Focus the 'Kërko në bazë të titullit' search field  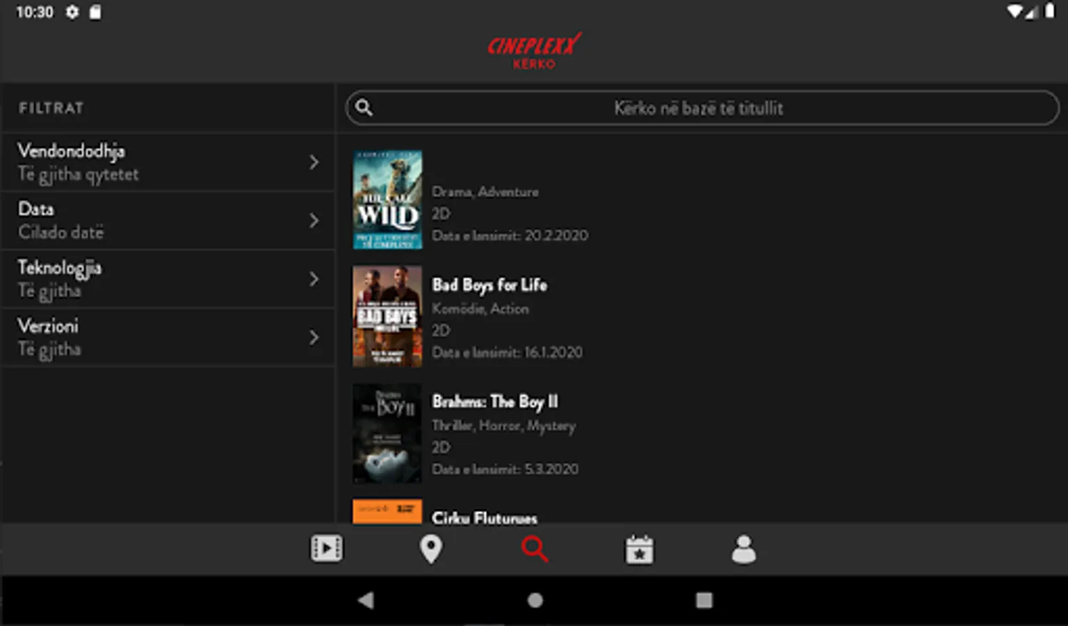pos(702,108)
